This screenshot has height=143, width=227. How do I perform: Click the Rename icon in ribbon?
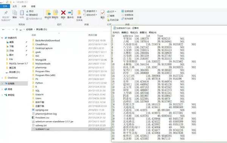click(70, 13)
